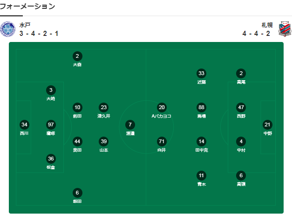Select 馬場 number 88 player marker
292x215 pixels.
click(201, 107)
